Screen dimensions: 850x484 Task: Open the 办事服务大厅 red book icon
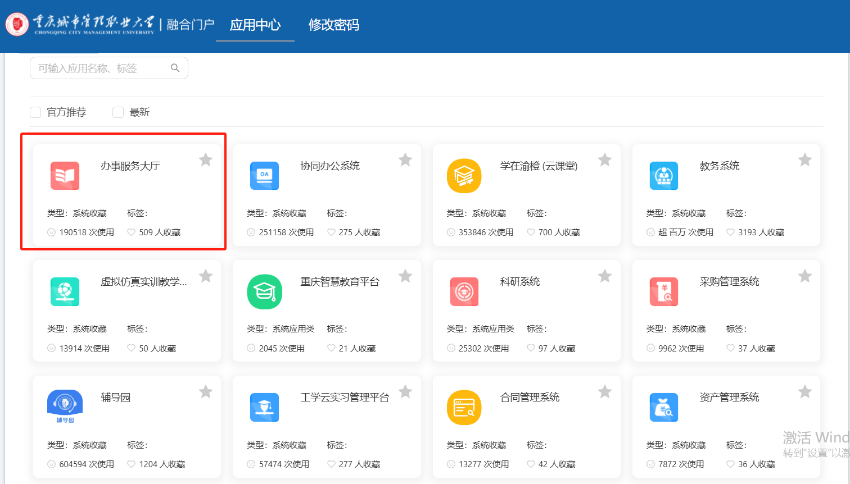[x=65, y=176]
